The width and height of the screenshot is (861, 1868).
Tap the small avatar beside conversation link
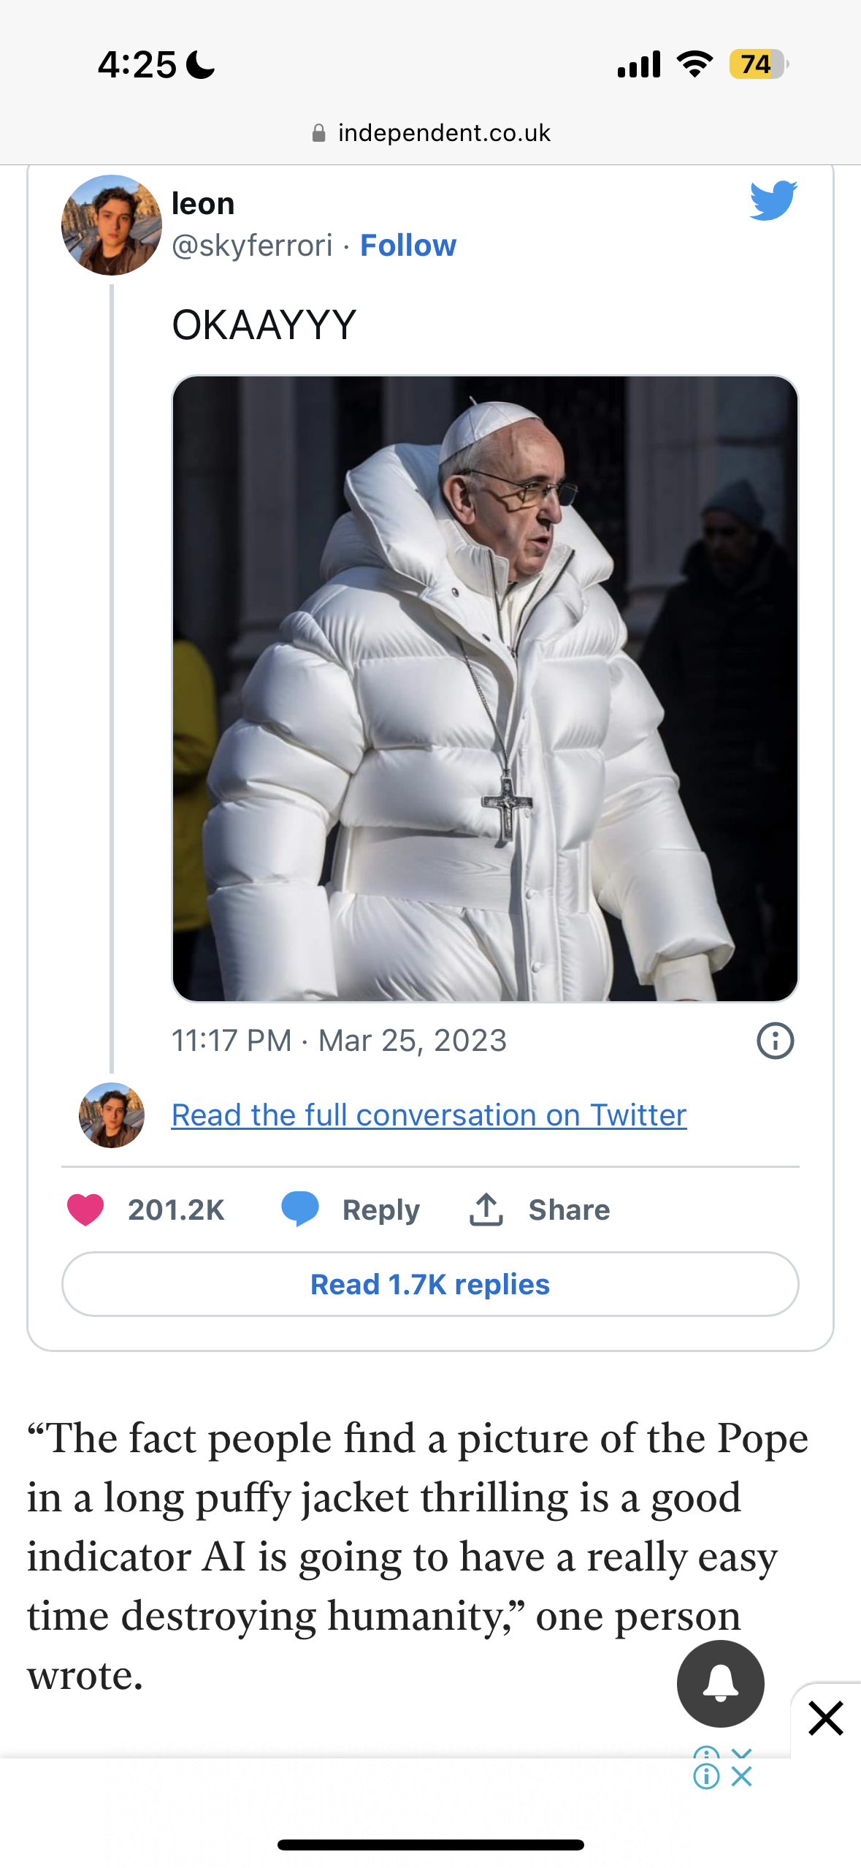tap(112, 1115)
